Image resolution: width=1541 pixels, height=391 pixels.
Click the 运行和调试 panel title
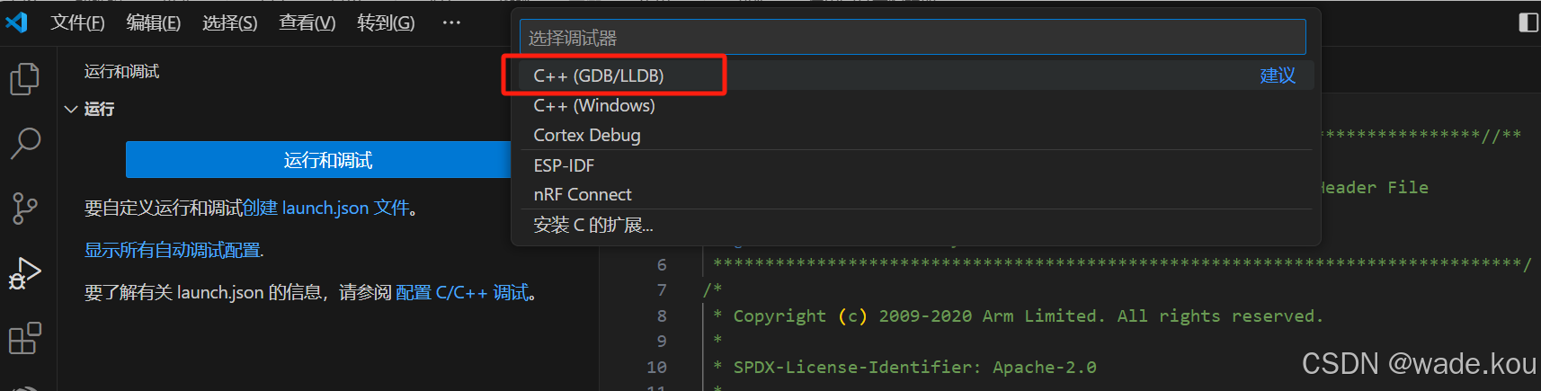pyautogui.click(x=121, y=71)
